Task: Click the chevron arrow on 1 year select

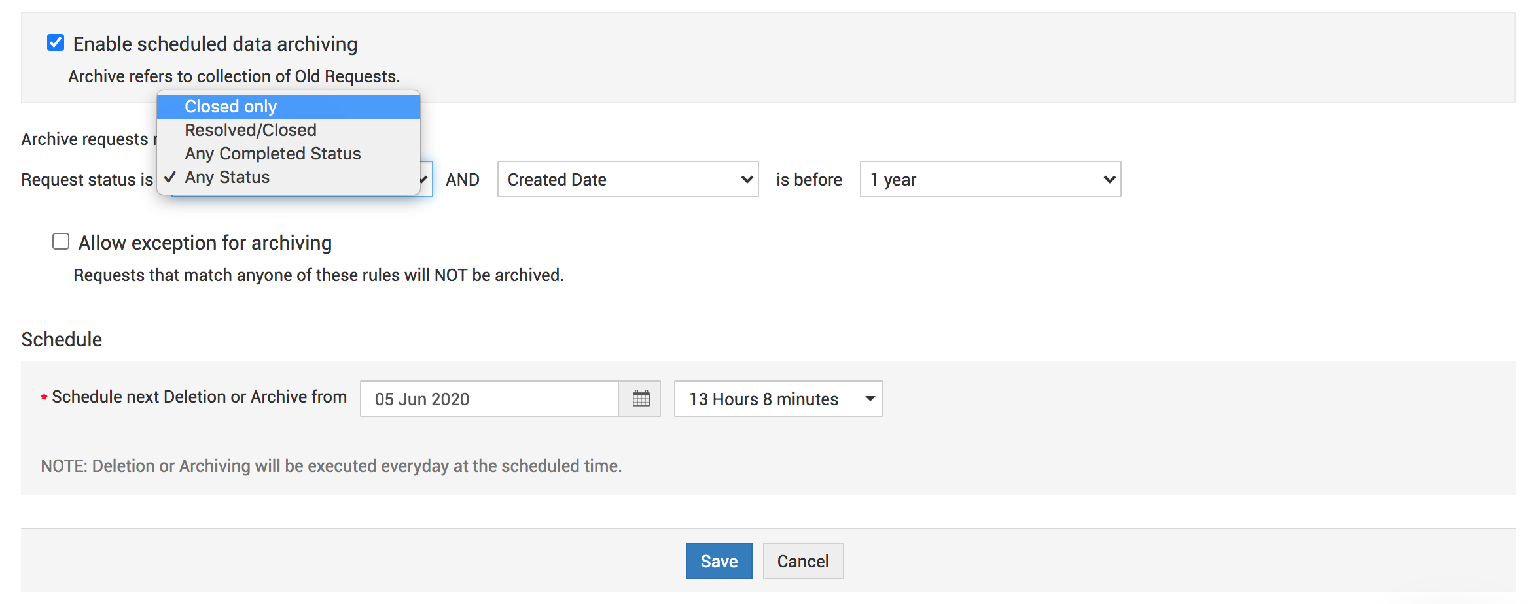Action: click(x=1109, y=180)
